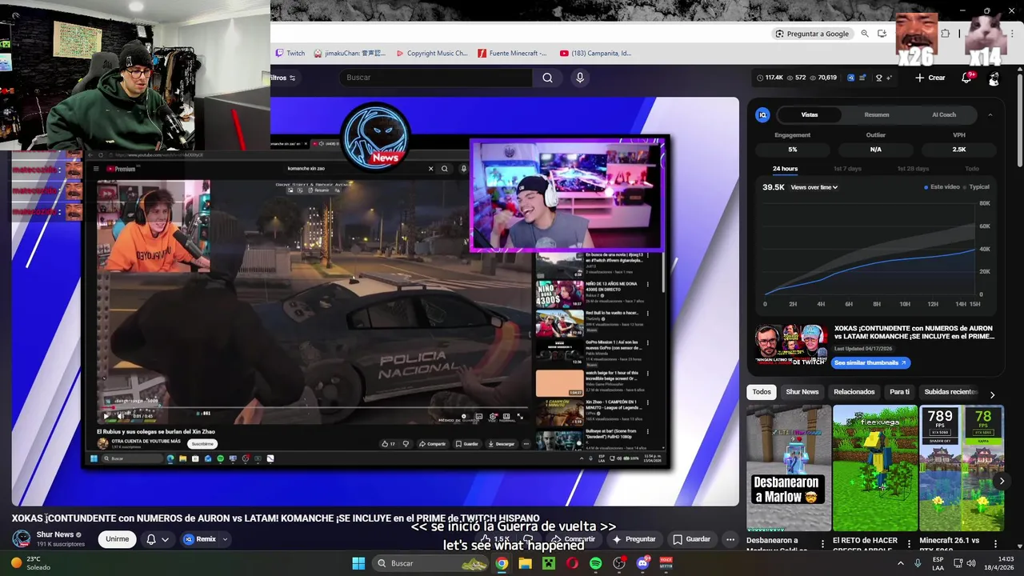Open options menu for El RETO de HACER
Screen dimensions: 1024x576
pyautogui.click(x=909, y=544)
